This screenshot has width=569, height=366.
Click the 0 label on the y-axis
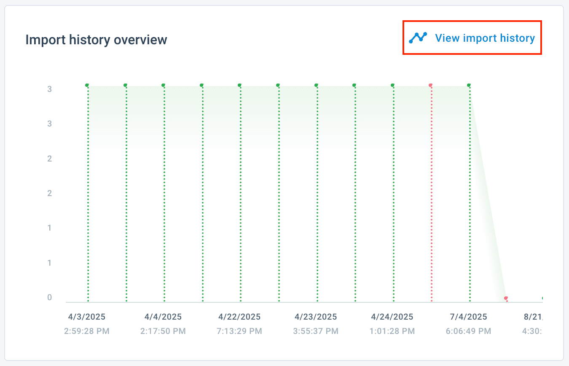(50, 298)
